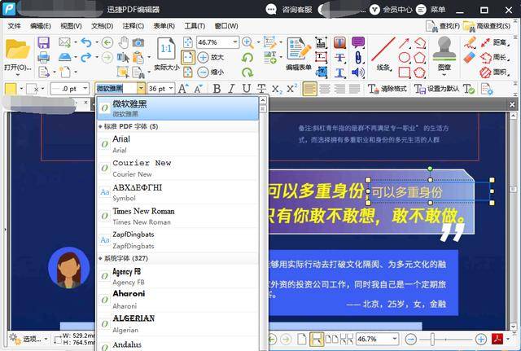Toggle left text alignment
The height and width of the screenshot is (351, 521).
click(x=309, y=89)
